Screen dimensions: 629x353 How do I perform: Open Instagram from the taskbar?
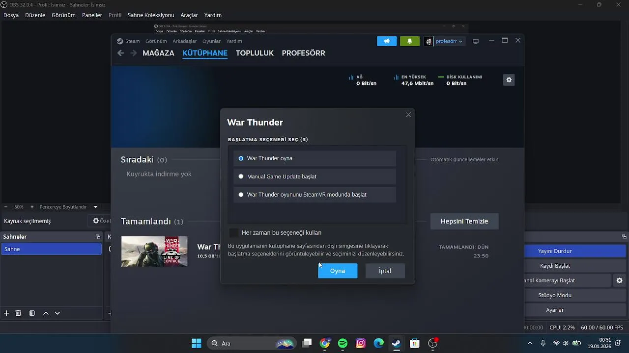(x=361, y=343)
